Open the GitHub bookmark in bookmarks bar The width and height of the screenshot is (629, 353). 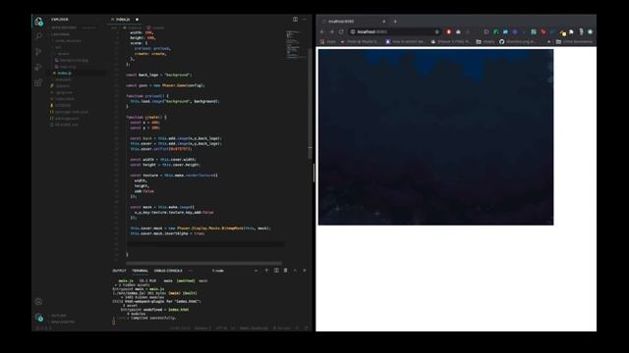(517, 41)
